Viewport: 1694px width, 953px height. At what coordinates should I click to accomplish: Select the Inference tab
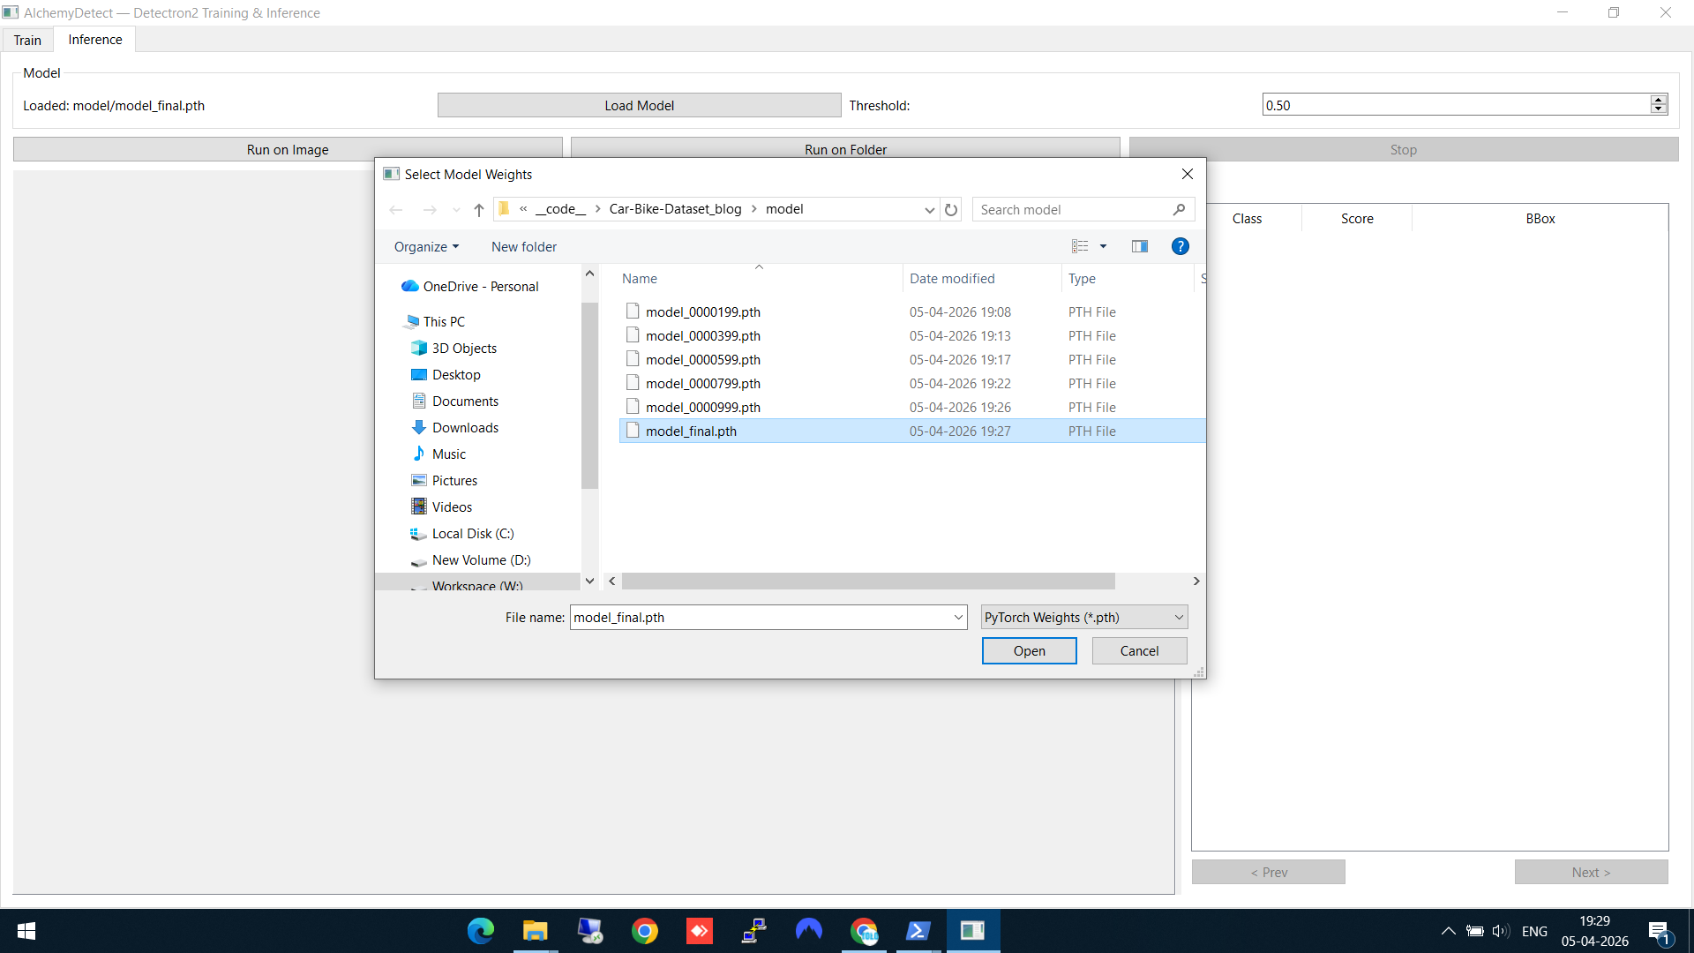tap(94, 39)
